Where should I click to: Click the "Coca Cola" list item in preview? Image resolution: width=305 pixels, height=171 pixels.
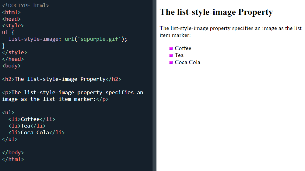[x=187, y=62]
